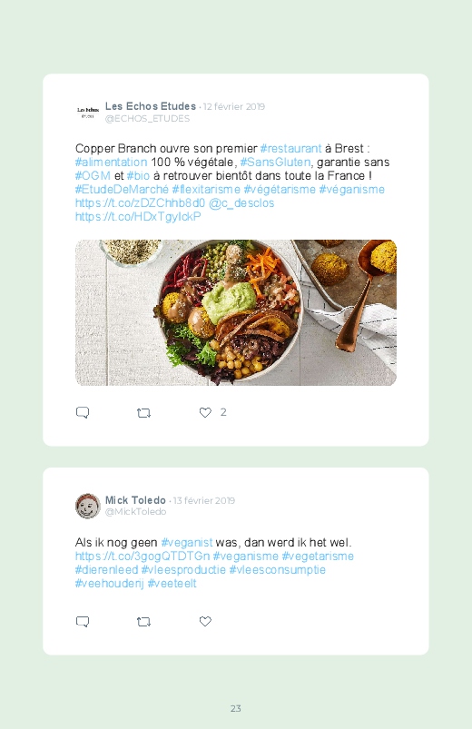
Task: Open Les Echos Etudes profile logo
Action: 88,112
